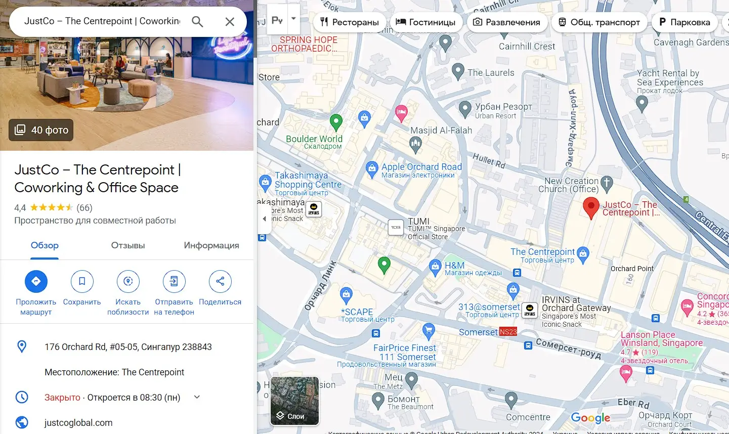Select the Общ. транспорт filter chip

599,22
